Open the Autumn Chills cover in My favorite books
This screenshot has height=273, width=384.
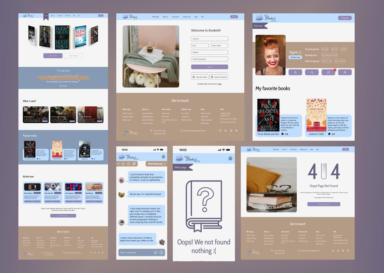click(317, 115)
